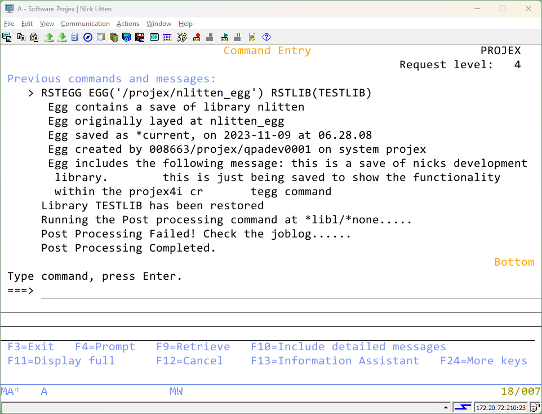
Task: Click 'Post Processing Completed.' message
Action: (x=128, y=248)
